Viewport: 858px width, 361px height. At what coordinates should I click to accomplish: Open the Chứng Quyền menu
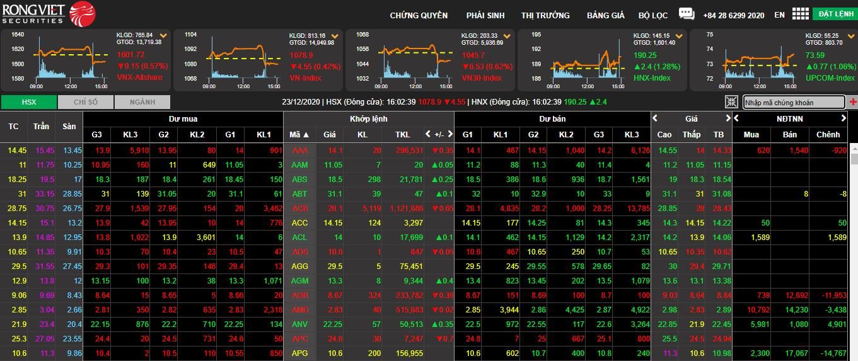click(x=419, y=15)
